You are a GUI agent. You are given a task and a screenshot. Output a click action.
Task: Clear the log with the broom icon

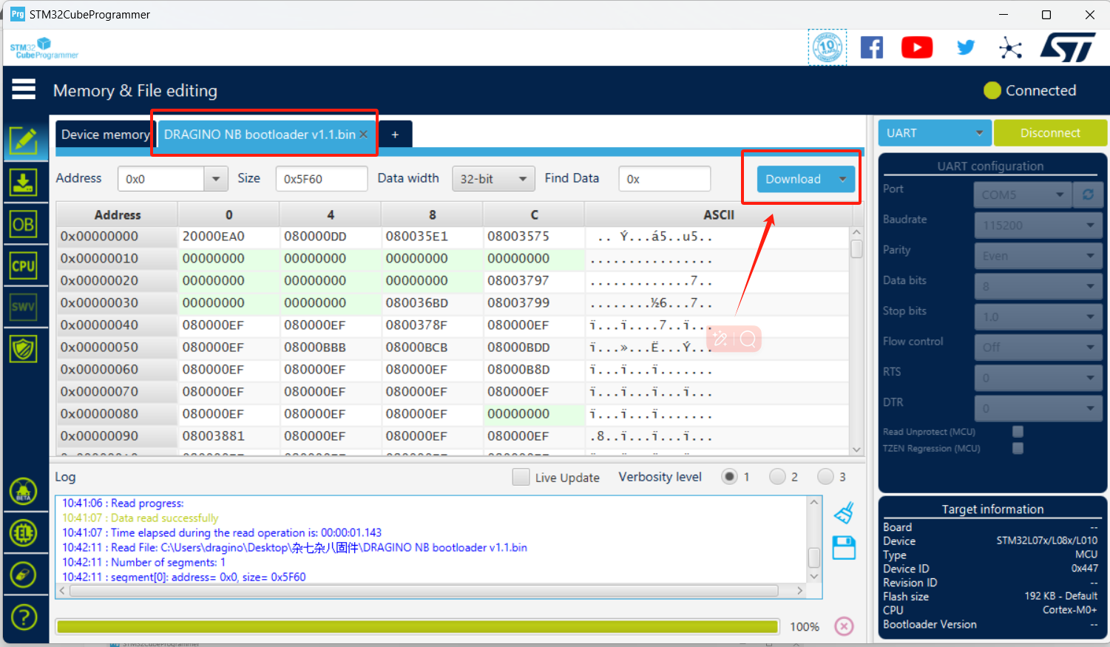tap(844, 512)
